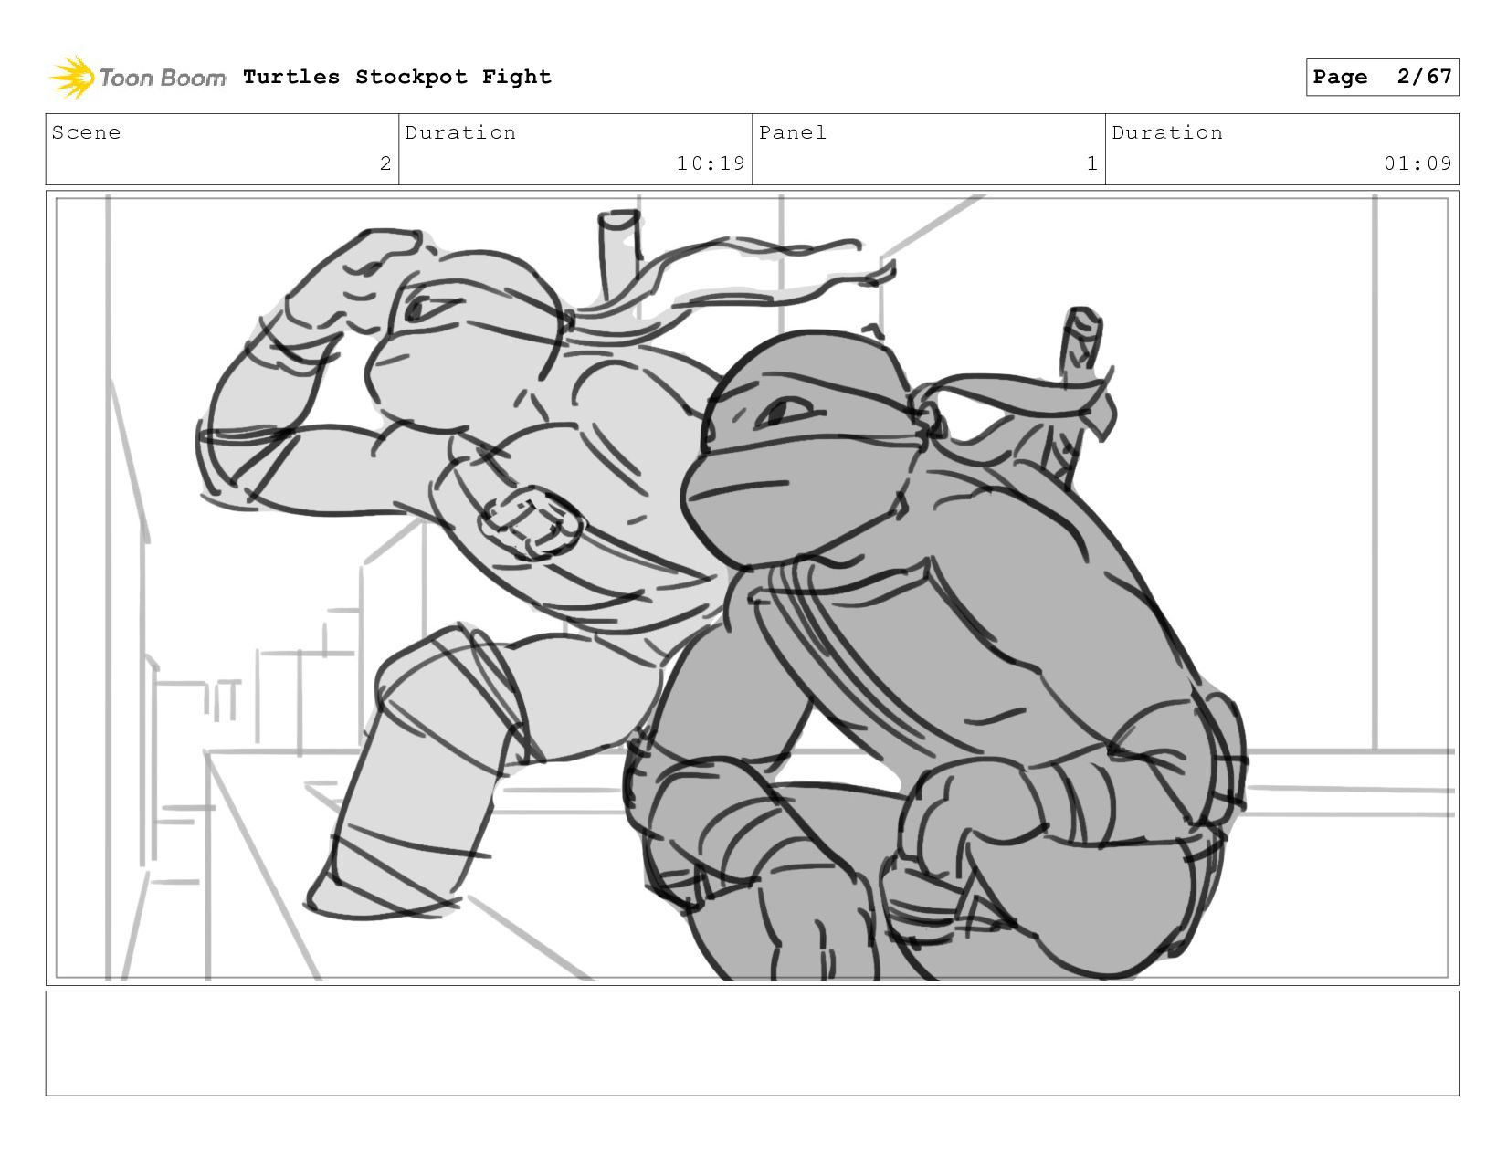Click the storyboard panel drawing of two turtles
The image size is (1507, 1164).
pyautogui.click(x=752, y=588)
